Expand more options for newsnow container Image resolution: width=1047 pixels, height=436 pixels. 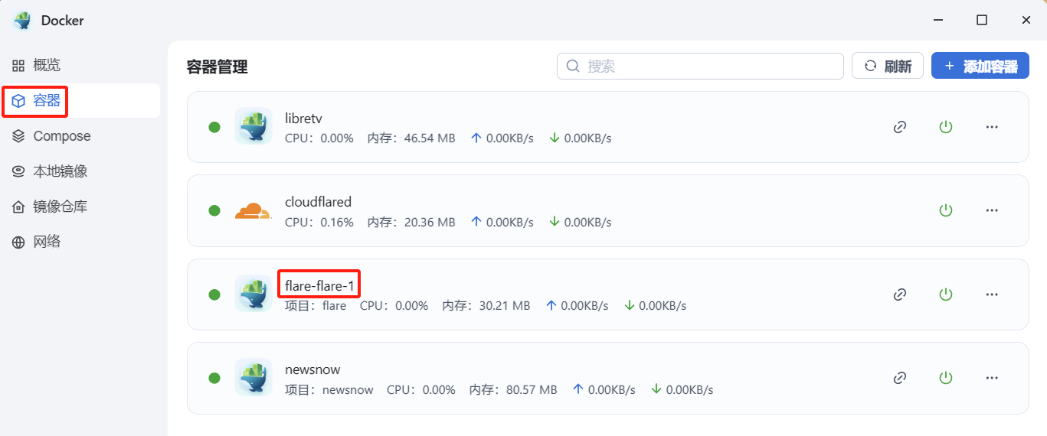[992, 378]
